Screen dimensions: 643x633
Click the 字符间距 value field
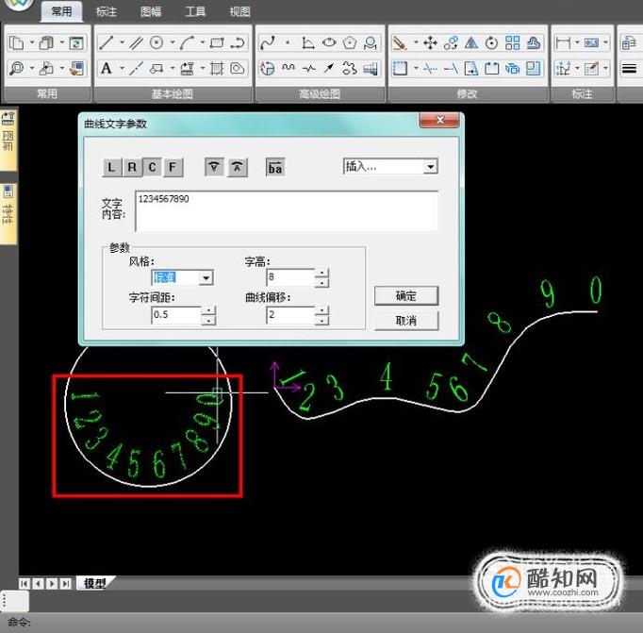pos(176,315)
